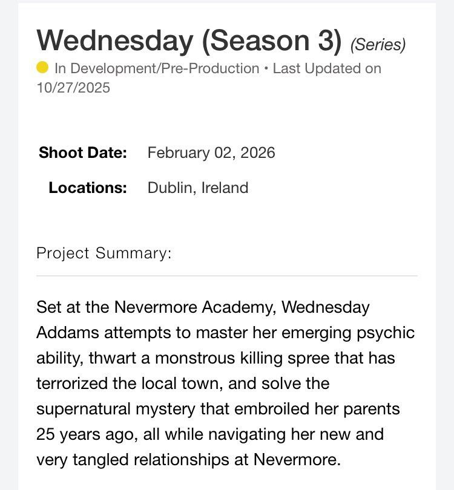The height and width of the screenshot is (490, 454).
Task: Click the (Series) type label
Action: click(378, 44)
